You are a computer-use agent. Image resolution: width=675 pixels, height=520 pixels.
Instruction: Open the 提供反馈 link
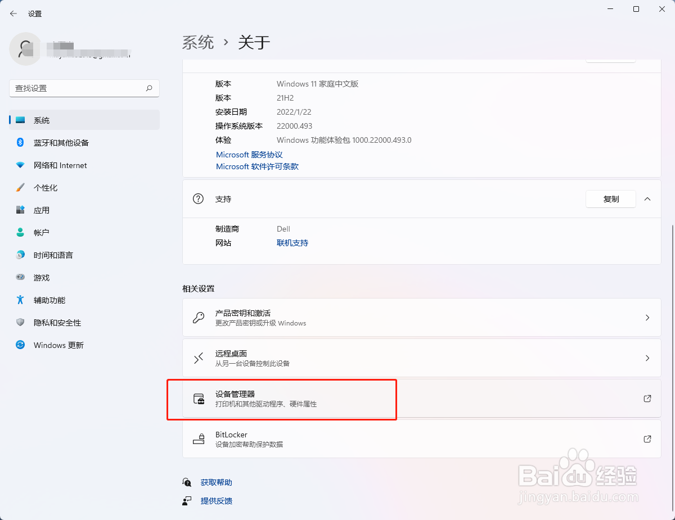(217, 501)
